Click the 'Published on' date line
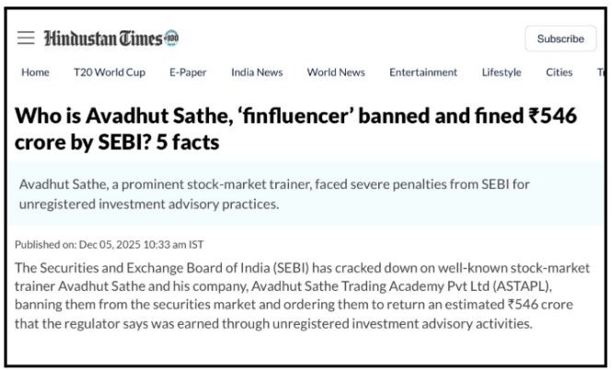Viewport: 612px width, 370px height. click(110, 244)
